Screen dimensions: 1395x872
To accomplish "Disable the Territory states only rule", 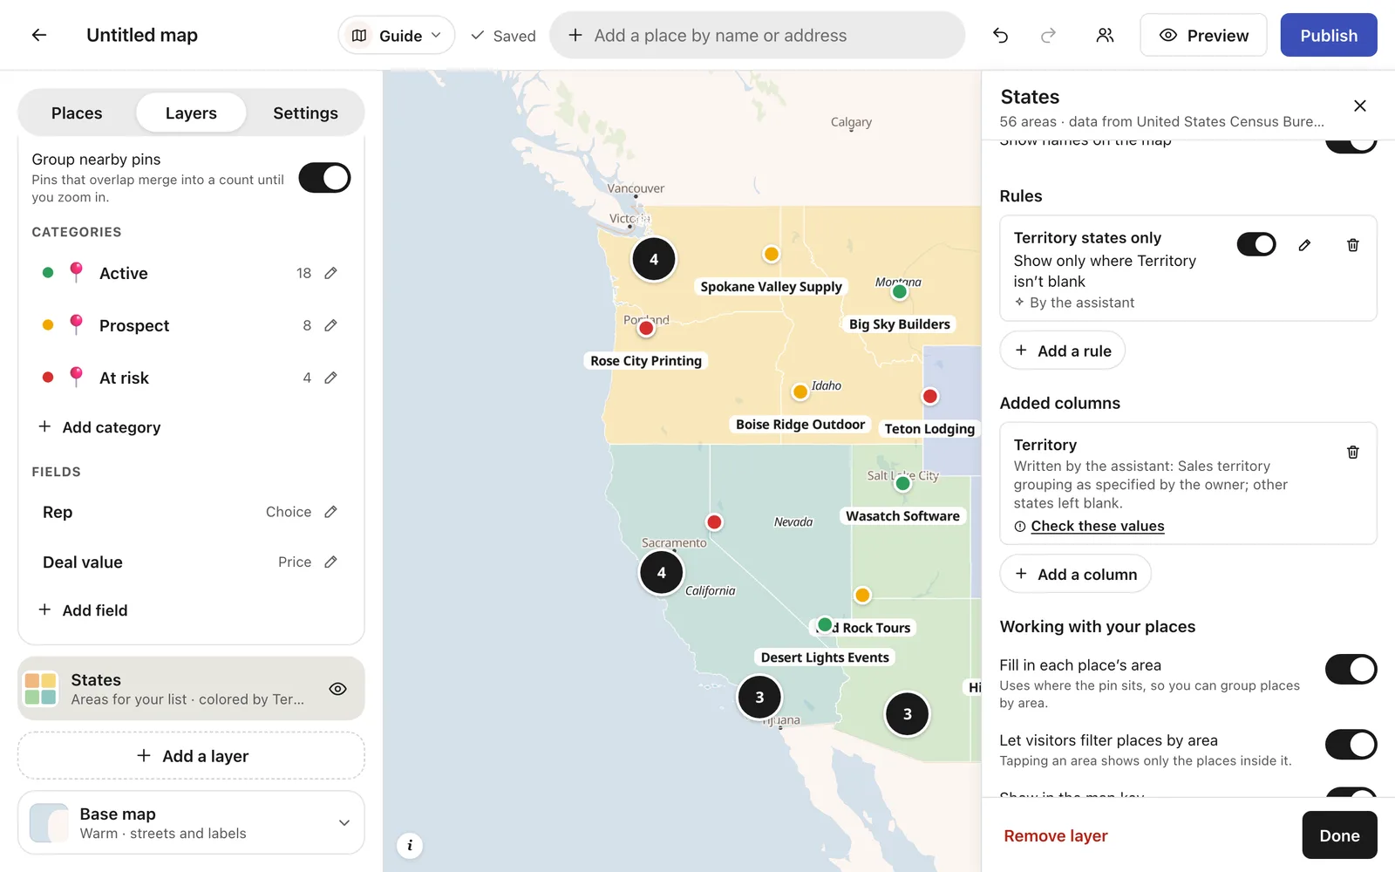I will (1256, 244).
